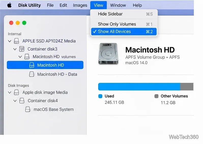Image resolution: width=203 pixels, height=144 pixels.
Task: Select Macintosh HD volumes group row
Action: pos(45,57)
